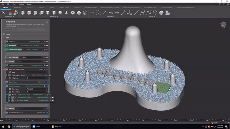The image size is (230, 129).
Task: Open the Vectors group dropdown label
Action: 111,17
